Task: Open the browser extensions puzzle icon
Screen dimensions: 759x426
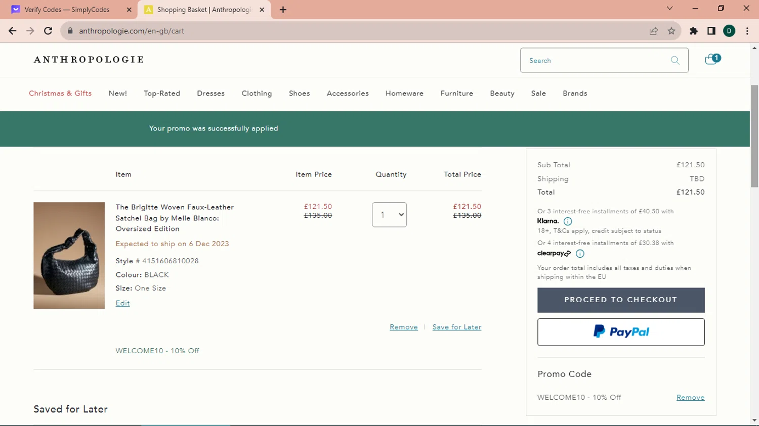Action: pyautogui.click(x=694, y=31)
